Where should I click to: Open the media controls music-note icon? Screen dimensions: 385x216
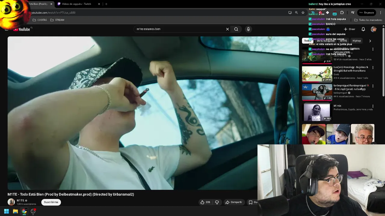pos(353,13)
